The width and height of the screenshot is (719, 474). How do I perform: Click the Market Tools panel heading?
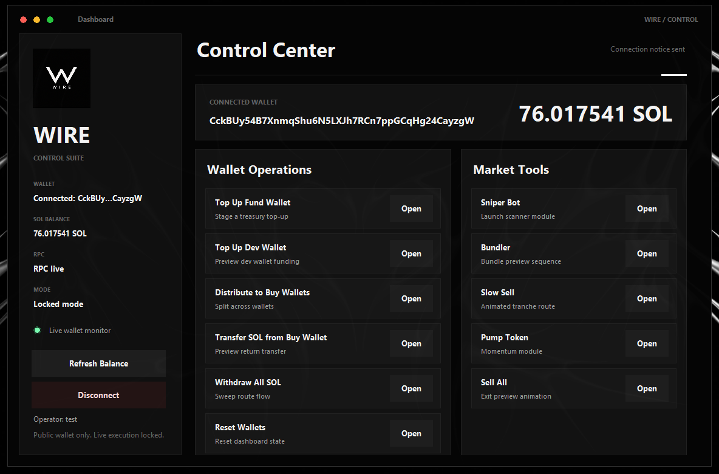[511, 170]
